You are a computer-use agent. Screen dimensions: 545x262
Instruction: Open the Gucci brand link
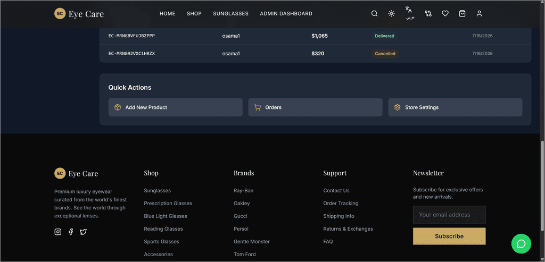[x=241, y=216]
